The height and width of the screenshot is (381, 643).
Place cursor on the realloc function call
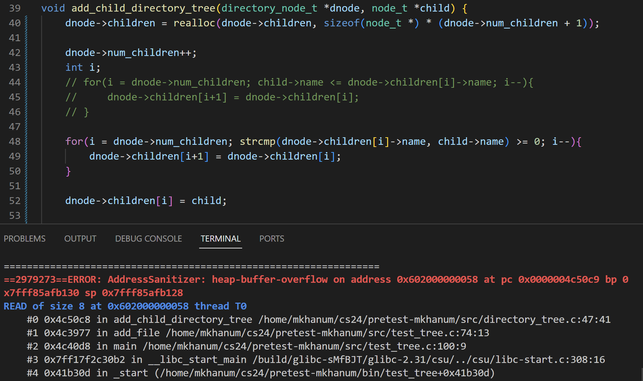click(x=194, y=23)
